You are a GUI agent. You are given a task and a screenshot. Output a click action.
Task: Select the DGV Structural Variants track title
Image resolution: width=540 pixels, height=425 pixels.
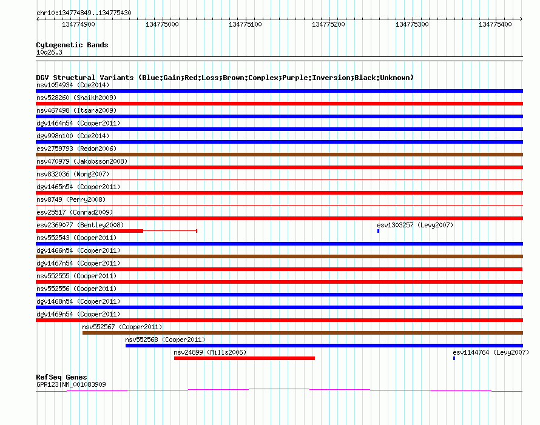pos(225,78)
